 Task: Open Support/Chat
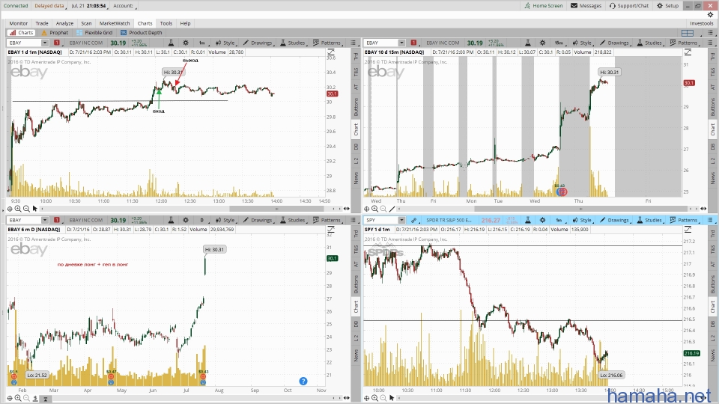click(x=629, y=5)
